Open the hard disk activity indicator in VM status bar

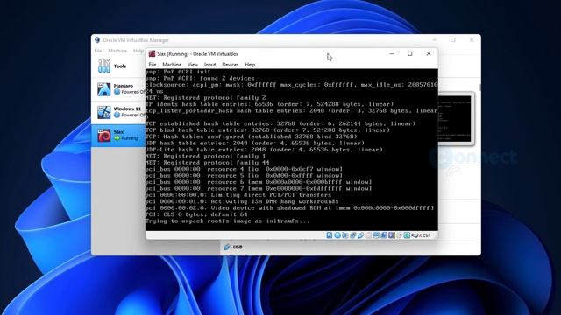pyautogui.click(x=330, y=235)
